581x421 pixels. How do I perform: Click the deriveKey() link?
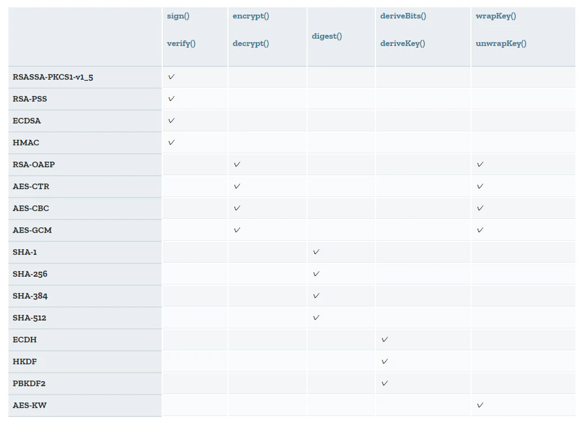point(402,43)
